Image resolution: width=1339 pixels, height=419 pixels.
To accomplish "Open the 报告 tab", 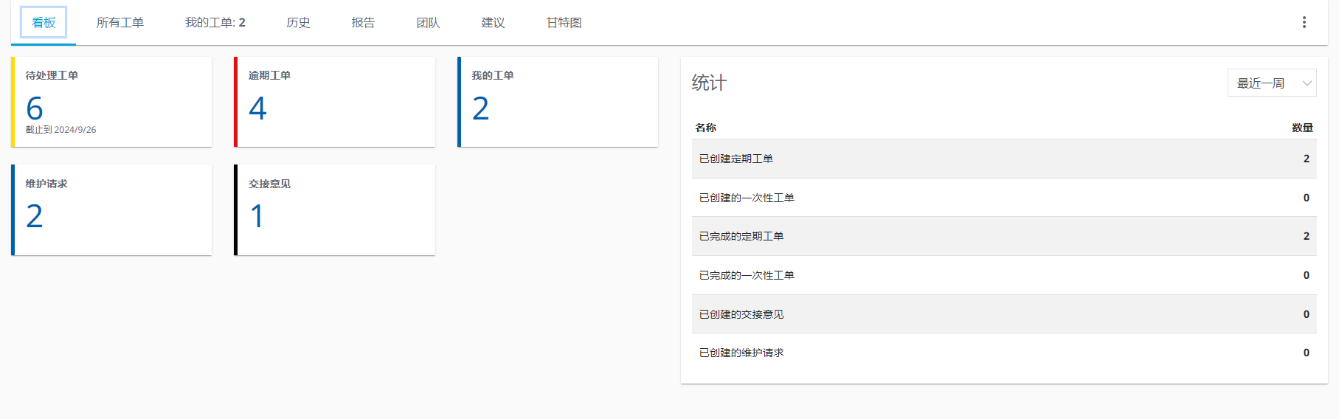I will 363,23.
